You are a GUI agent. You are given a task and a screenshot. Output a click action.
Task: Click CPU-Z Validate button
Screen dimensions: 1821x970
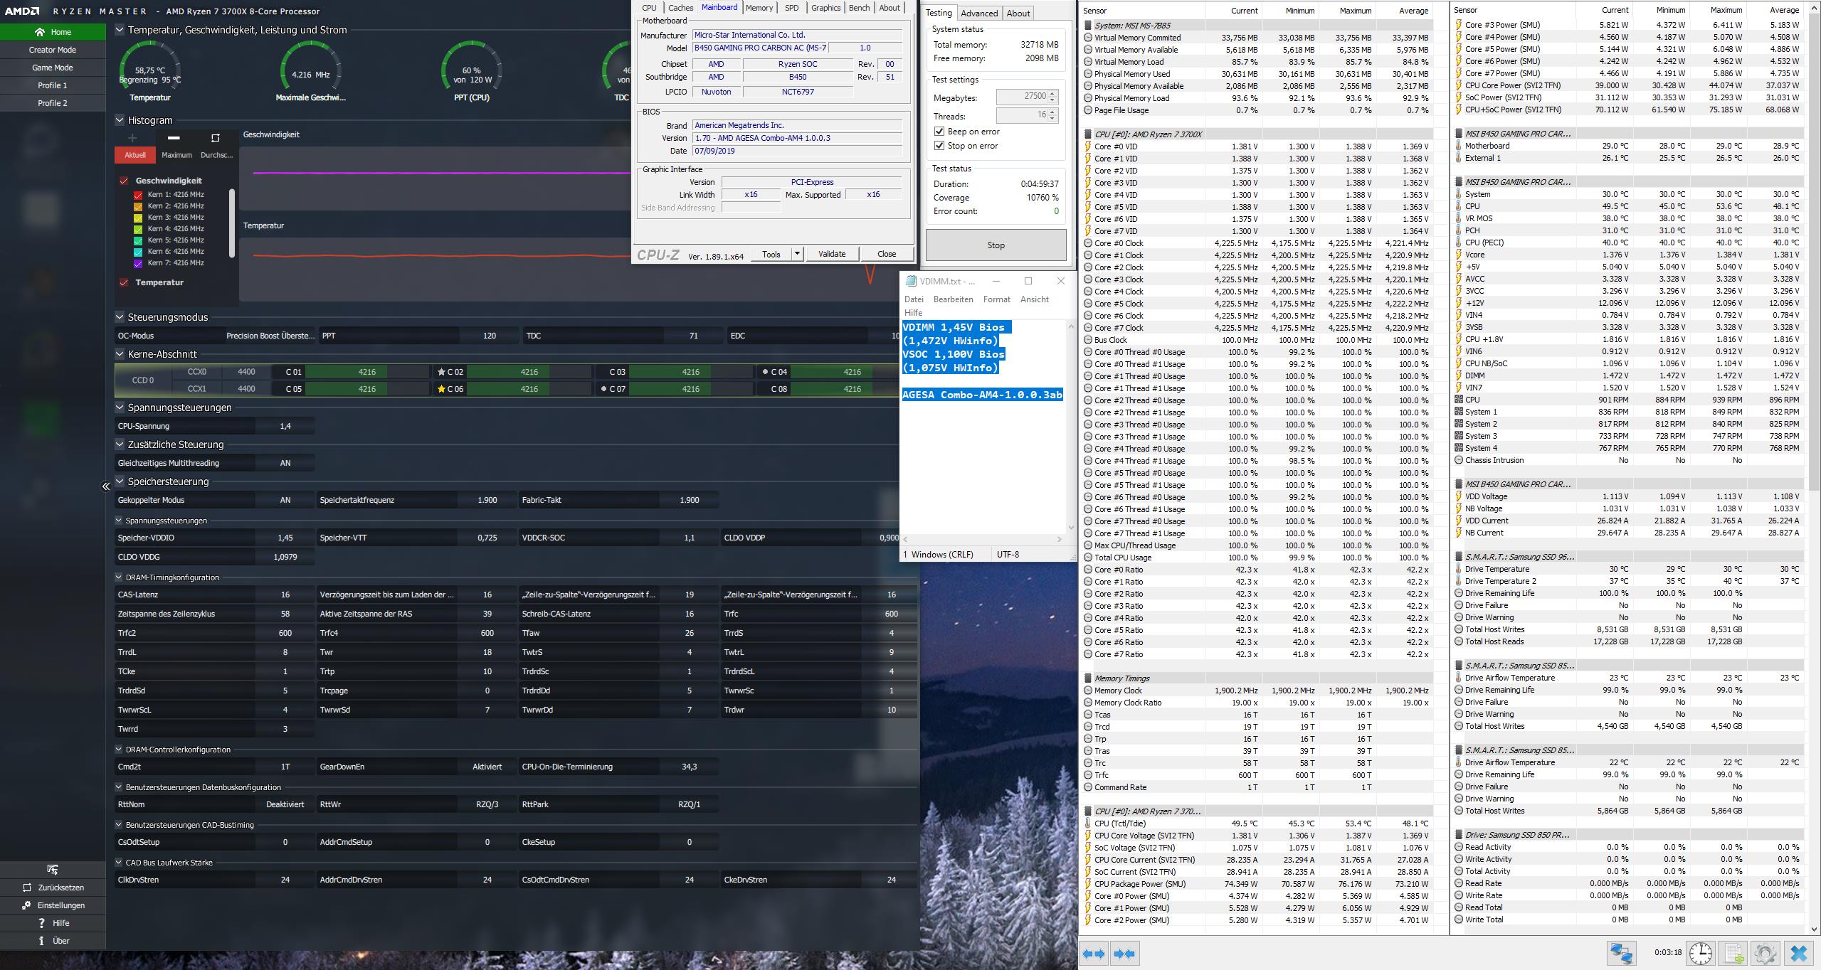[831, 254]
